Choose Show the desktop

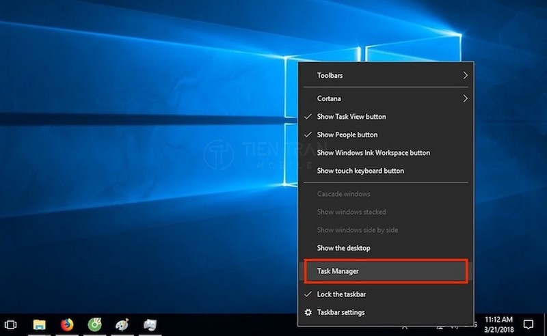point(343,248)
